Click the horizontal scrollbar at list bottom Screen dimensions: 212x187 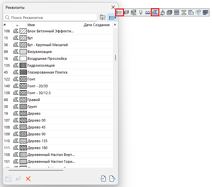[x=36, y=170]
